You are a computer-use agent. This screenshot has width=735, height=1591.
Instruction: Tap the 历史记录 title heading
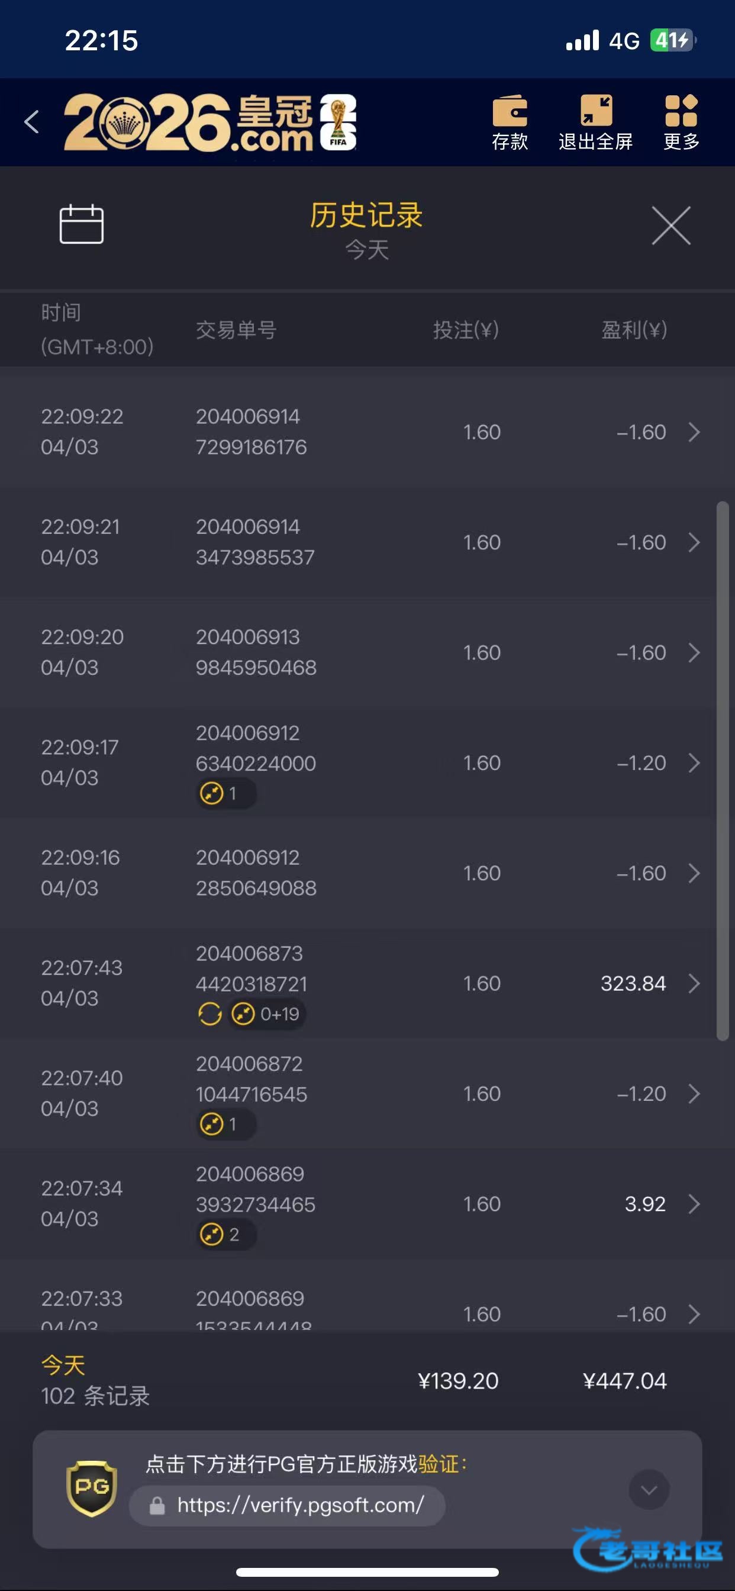[366, 215]
